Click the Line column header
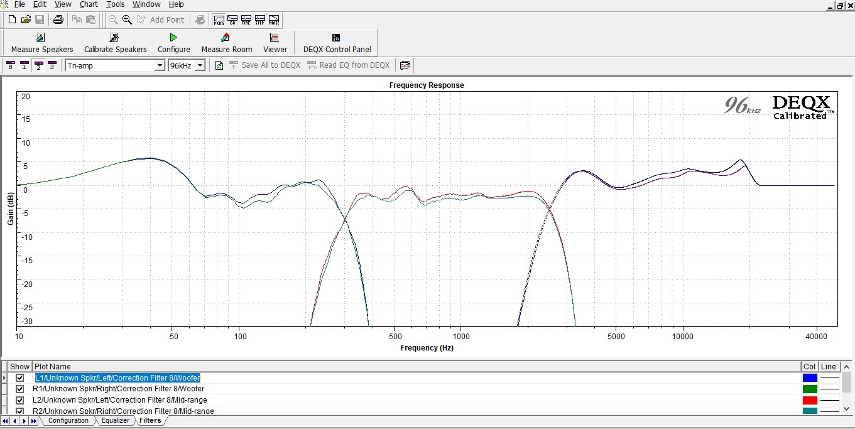 point(829,366)
